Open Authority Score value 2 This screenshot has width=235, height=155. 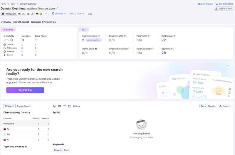coord(83,40)
